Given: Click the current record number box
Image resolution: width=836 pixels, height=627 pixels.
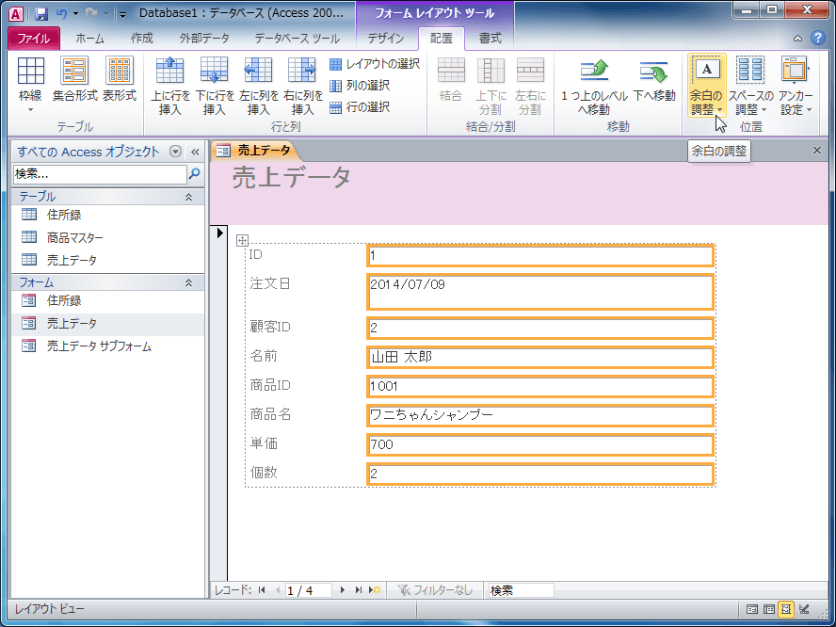Looking at the screenshot, I should [x=308, y=590].
